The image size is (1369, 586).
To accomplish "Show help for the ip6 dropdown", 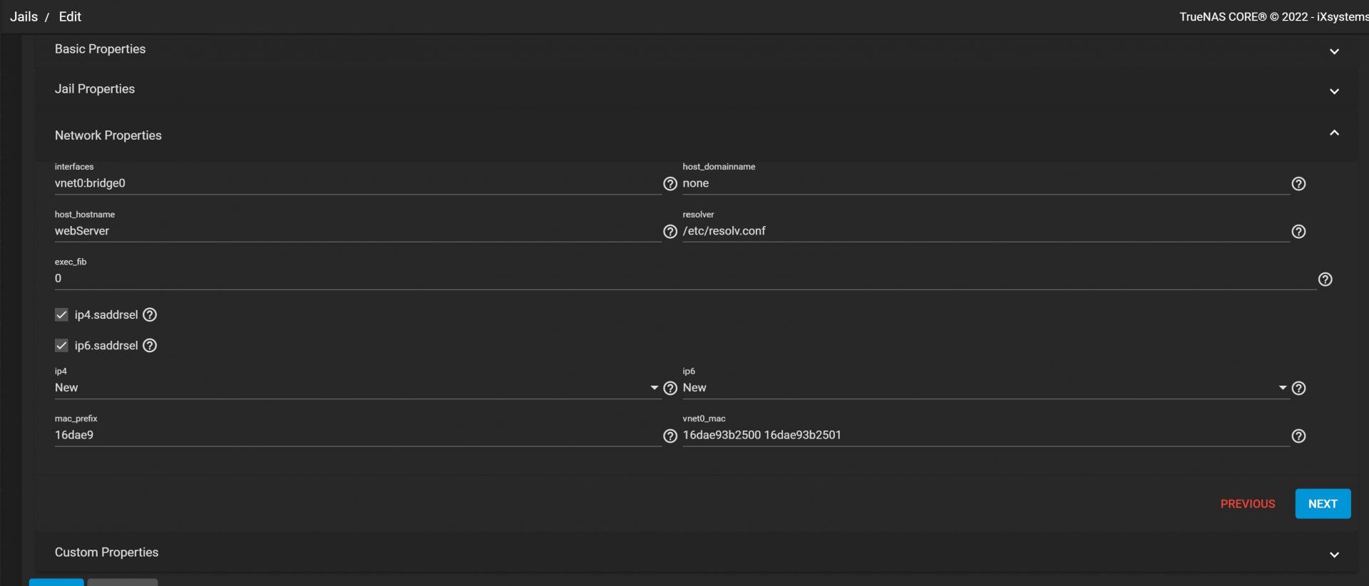I will (1298, 389).
